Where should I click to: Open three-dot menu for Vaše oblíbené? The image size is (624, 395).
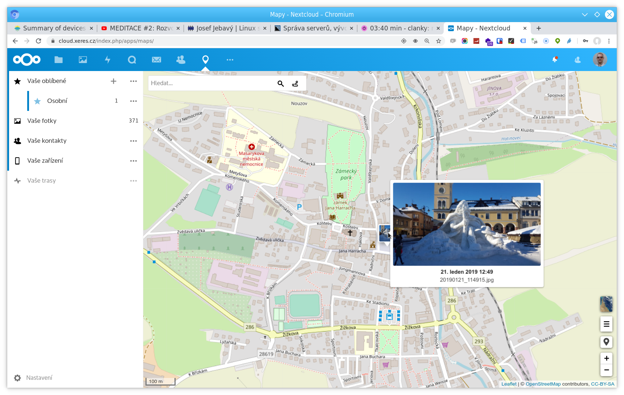pyautogui.click(x=134, y=81)
